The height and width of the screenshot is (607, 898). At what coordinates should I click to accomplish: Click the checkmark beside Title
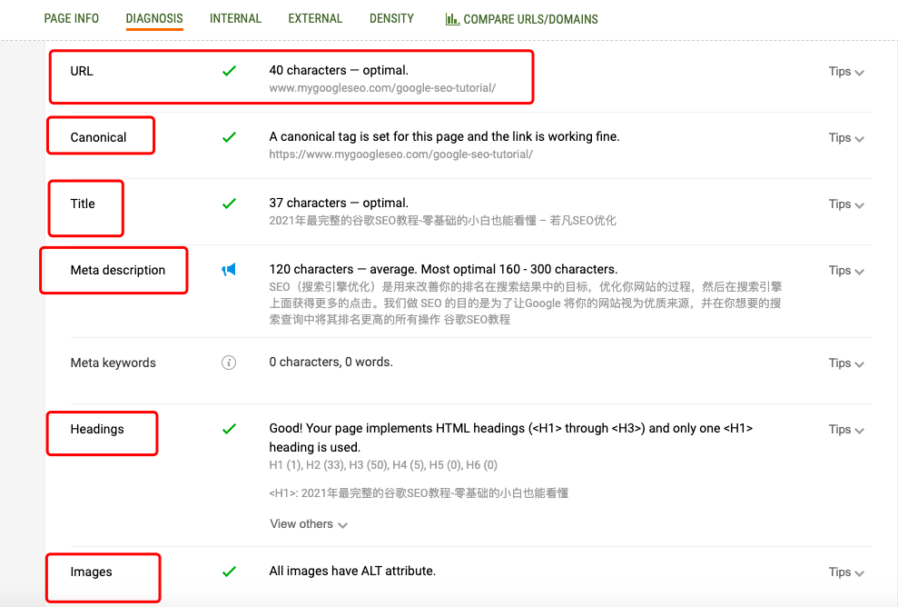[230, 204]
